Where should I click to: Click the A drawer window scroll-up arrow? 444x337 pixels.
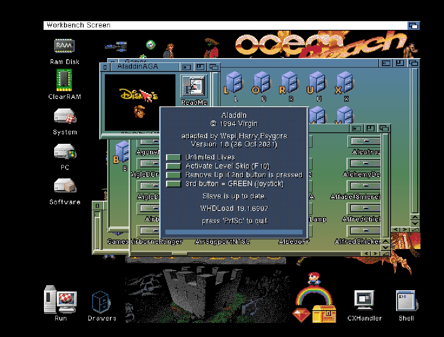[x=386, y=241]
